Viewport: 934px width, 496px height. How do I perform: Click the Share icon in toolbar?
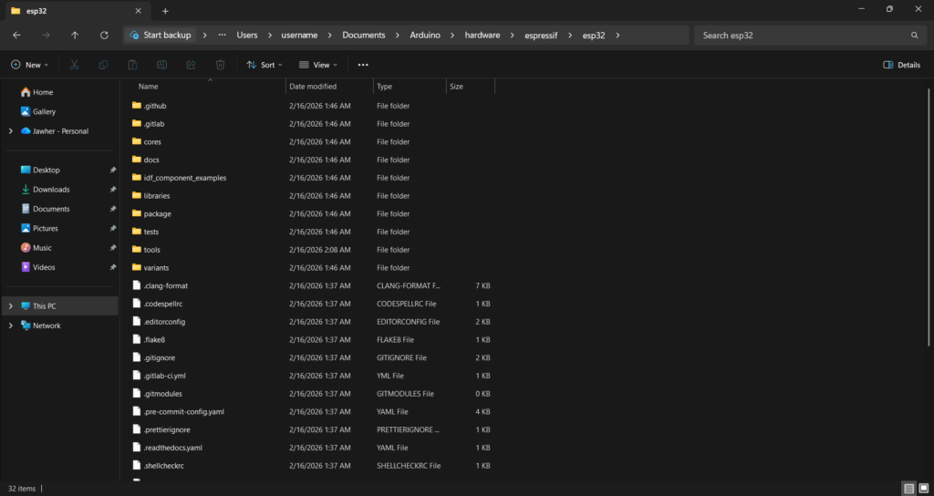[191, 65]
